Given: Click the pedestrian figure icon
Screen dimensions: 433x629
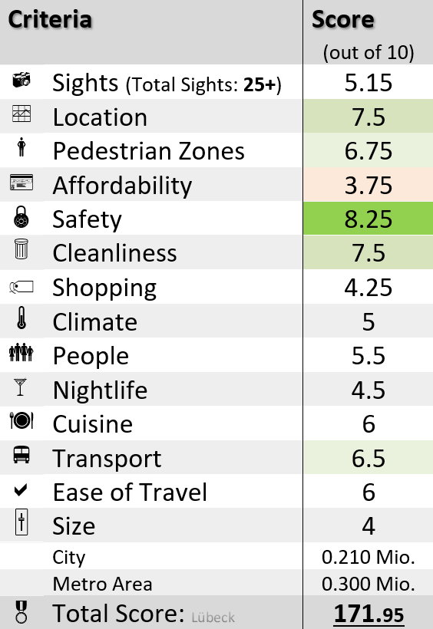Looking at the screenshot, I should [21, 147].
